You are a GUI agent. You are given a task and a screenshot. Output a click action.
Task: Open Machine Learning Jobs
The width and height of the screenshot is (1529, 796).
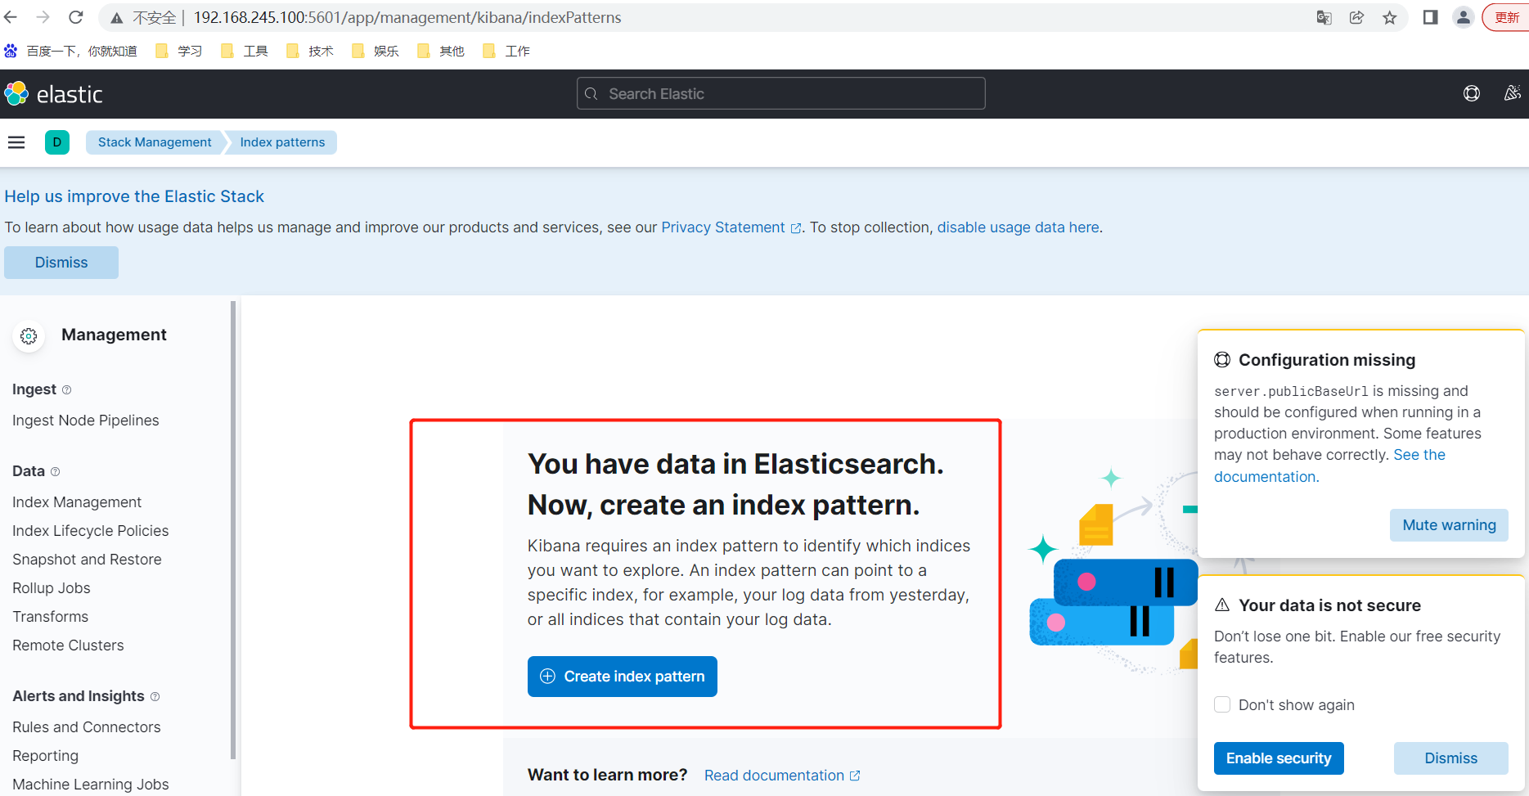tap(91, 785)
